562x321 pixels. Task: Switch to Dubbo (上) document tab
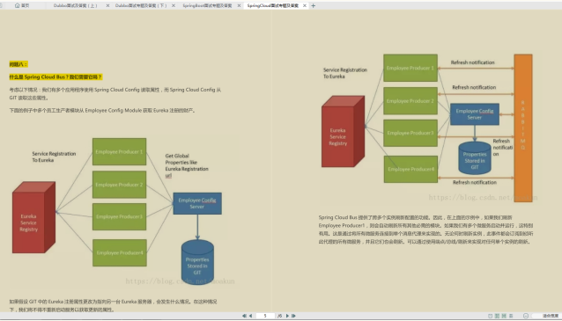pos(75,6)
